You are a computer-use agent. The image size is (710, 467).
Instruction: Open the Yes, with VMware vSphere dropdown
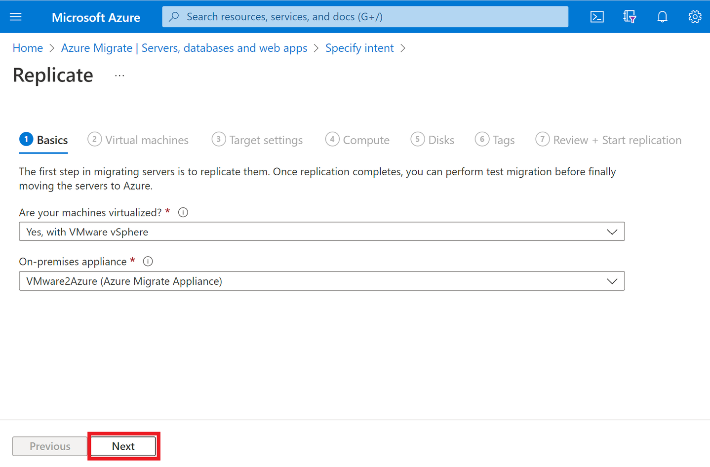(322, 232)
